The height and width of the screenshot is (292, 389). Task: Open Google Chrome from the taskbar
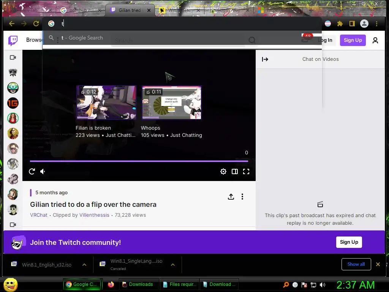click(83, 284)
